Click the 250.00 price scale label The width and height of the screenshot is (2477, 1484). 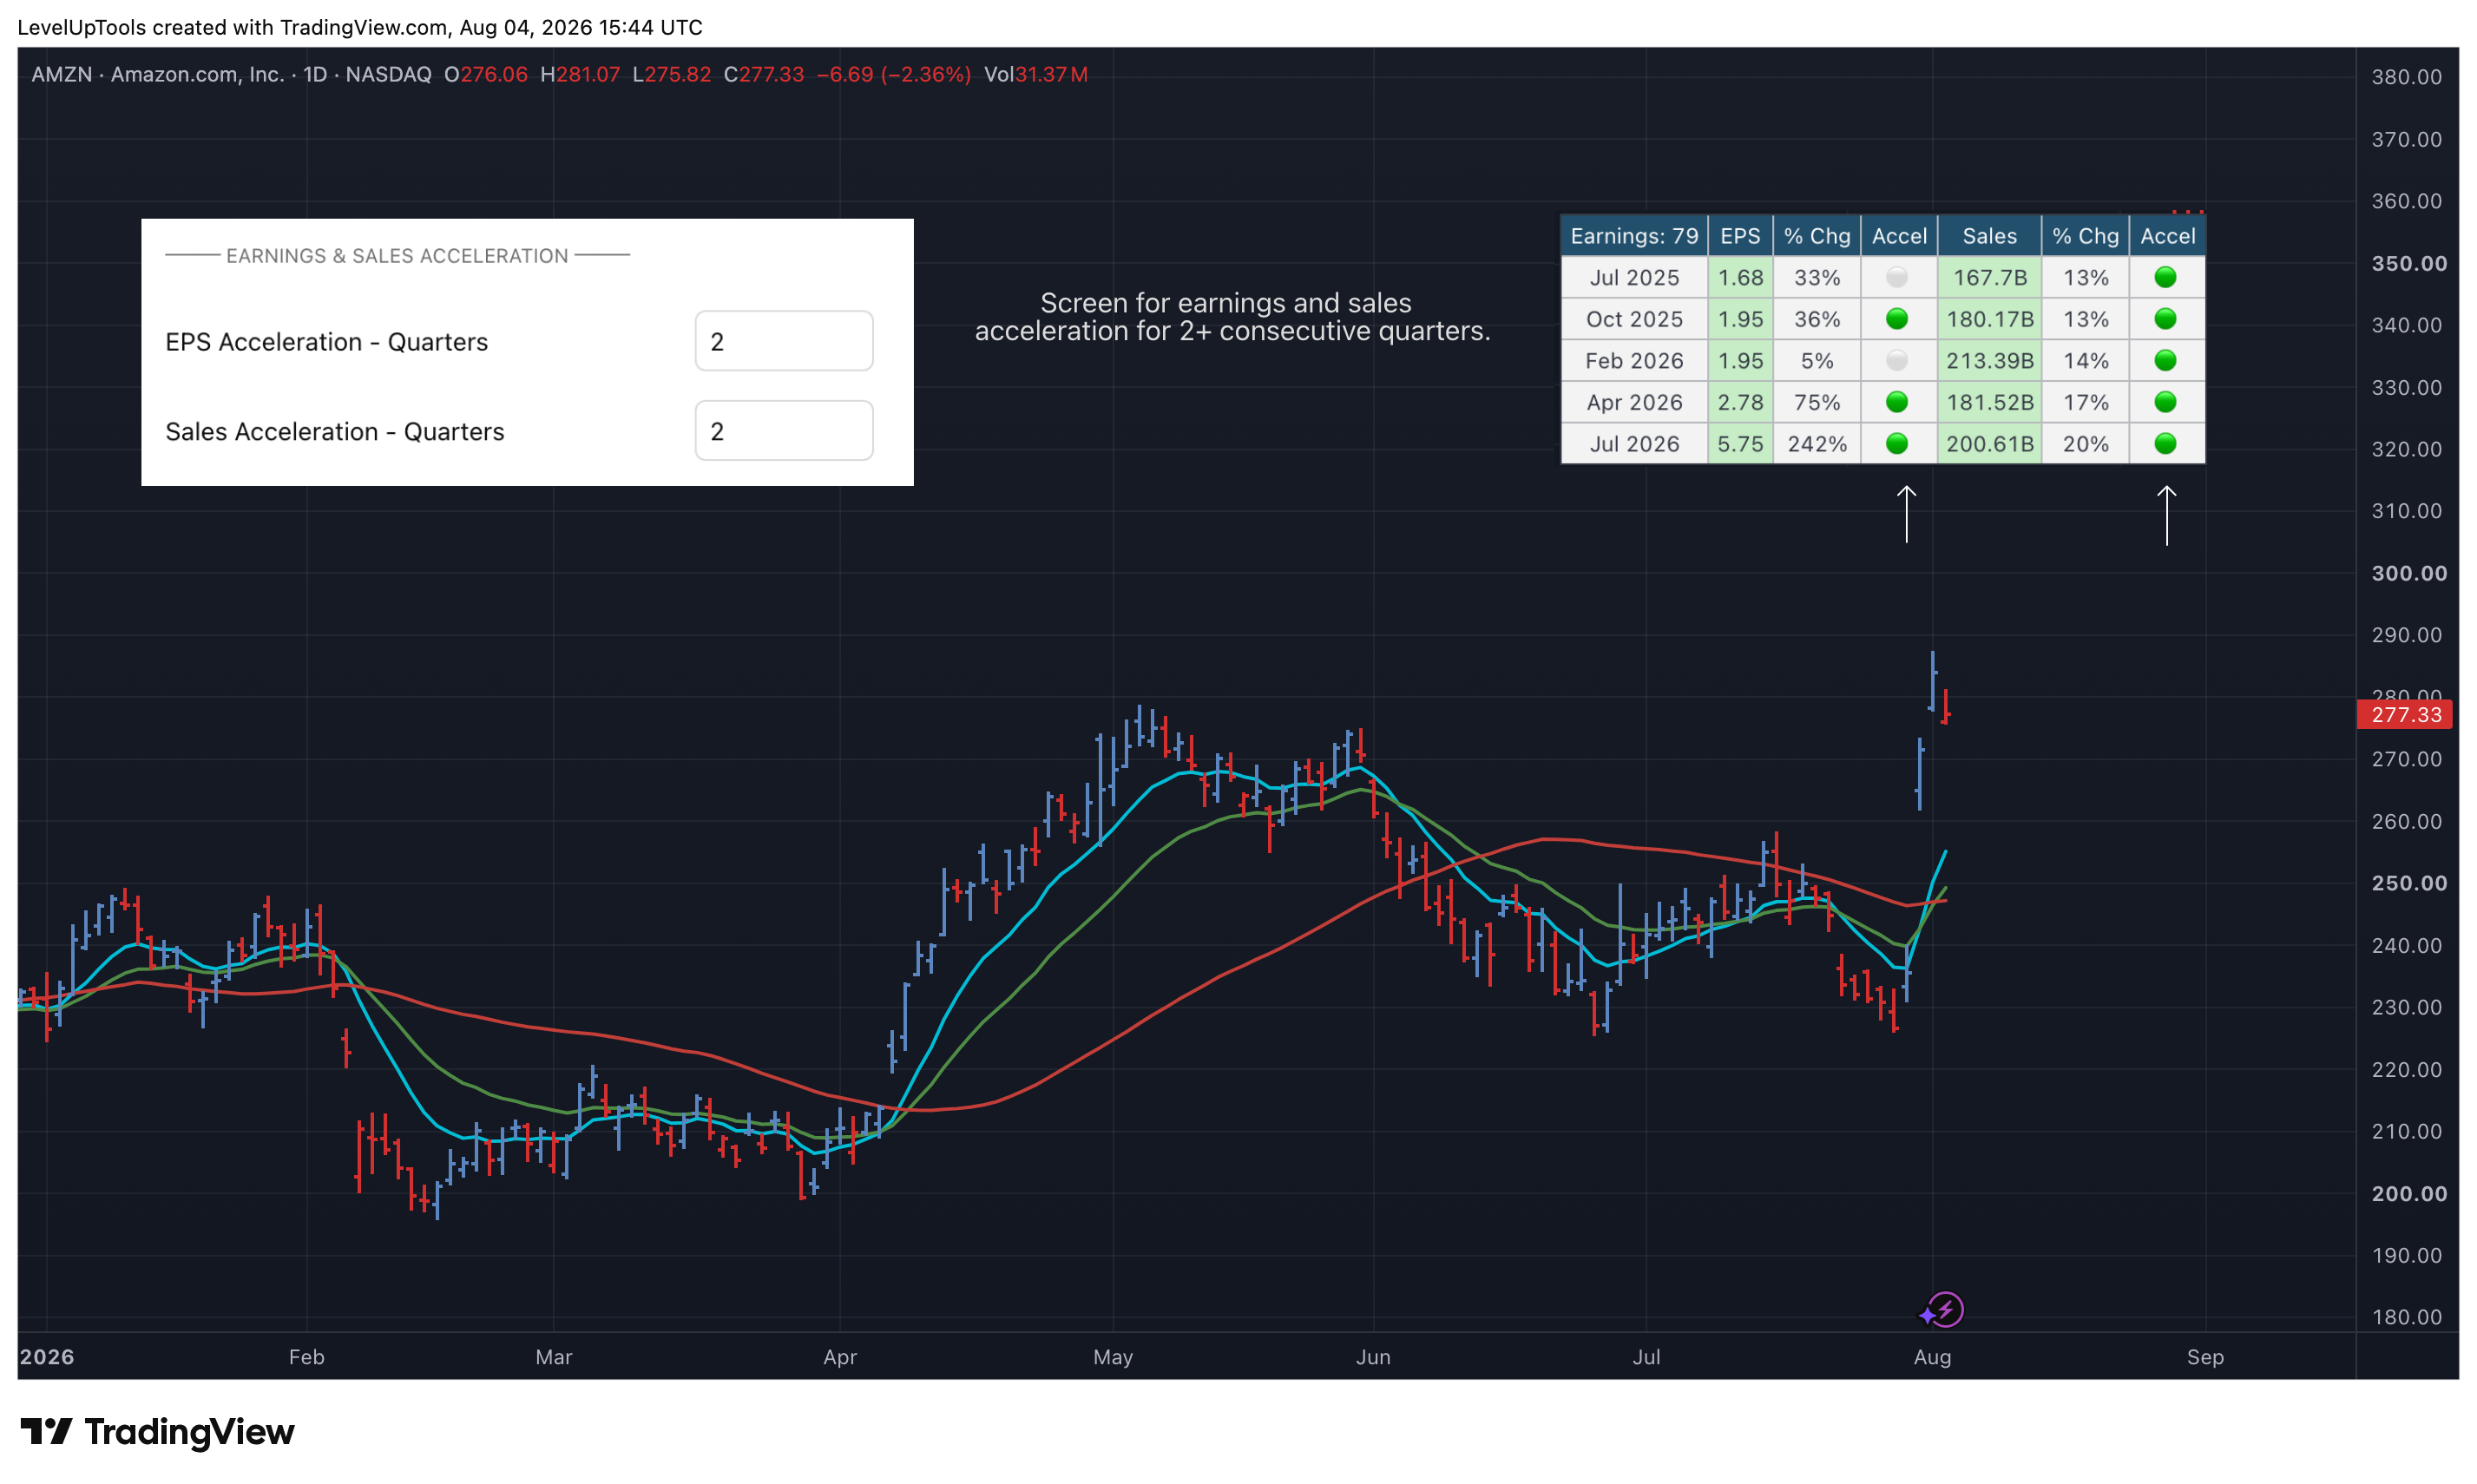[x=2409, y=883]
